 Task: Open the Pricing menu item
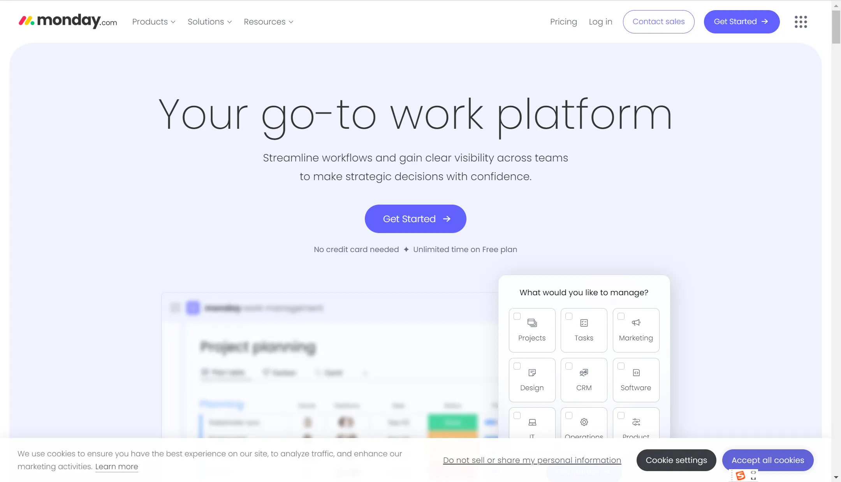(x=563, y=21)
